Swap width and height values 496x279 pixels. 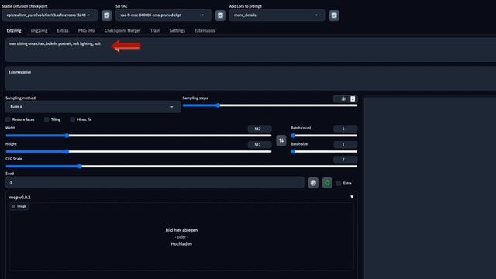pos(281,140)
